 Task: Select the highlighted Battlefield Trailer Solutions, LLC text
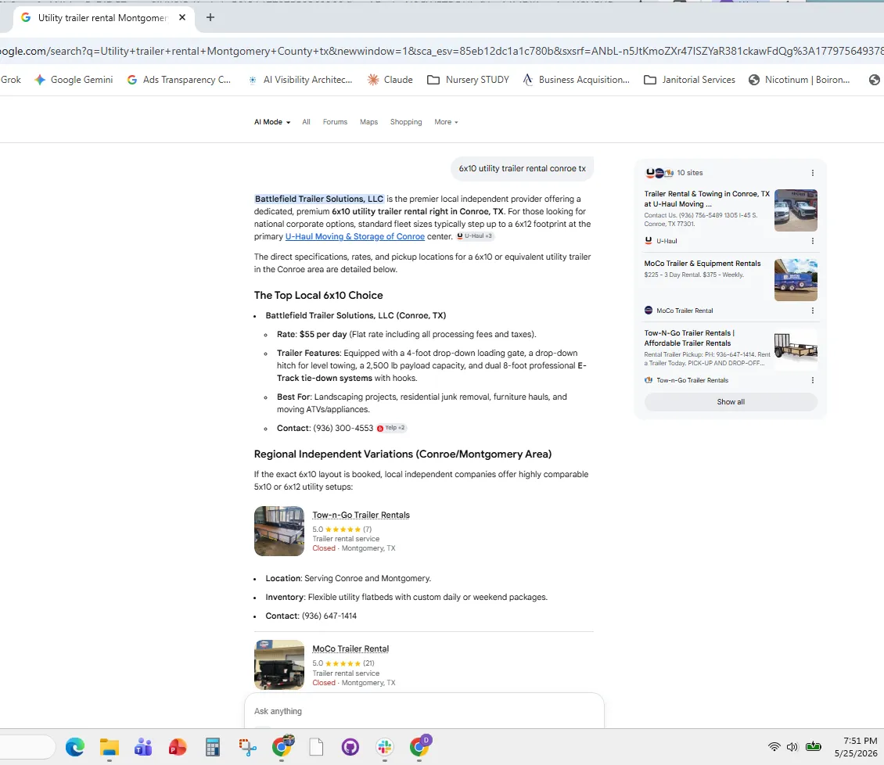(x=319, y=199)
